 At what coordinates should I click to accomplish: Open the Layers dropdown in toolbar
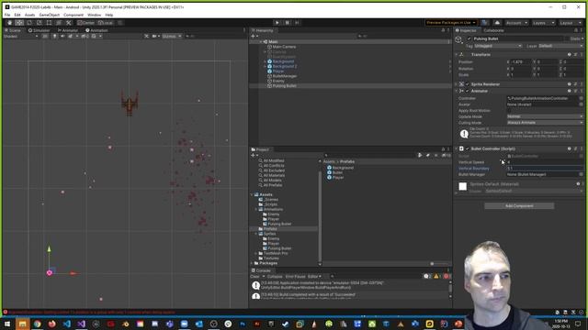(x=543, y=23)
